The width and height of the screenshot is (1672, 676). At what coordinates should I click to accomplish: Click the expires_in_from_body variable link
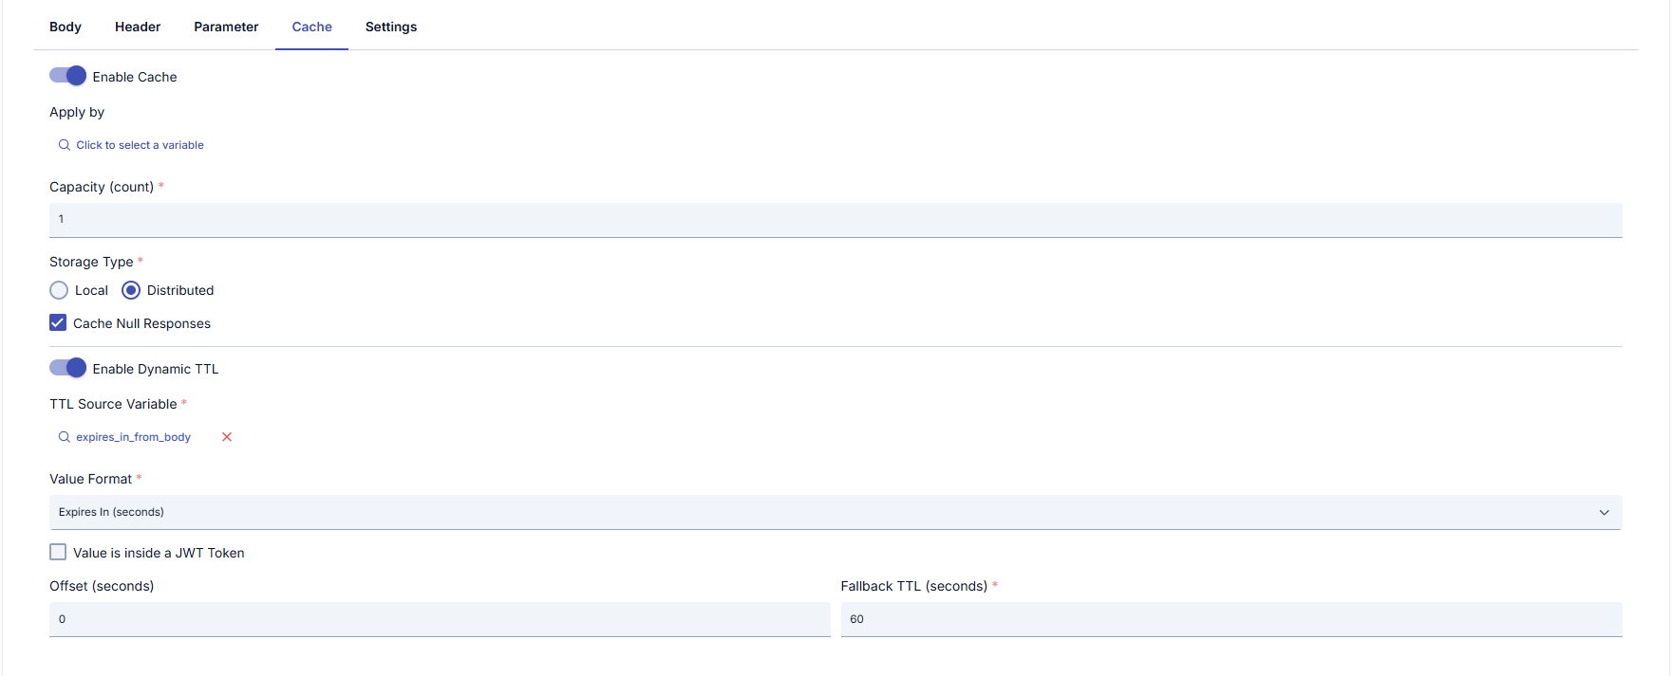pos(134,437)
